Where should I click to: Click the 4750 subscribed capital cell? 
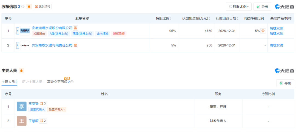point(196,31)
